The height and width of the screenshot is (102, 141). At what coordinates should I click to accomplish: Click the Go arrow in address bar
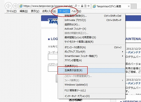click(x=88, y=6)
